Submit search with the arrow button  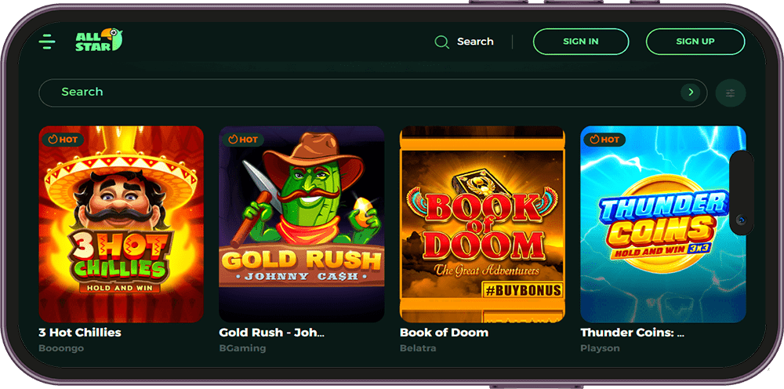tap(691, 92)
